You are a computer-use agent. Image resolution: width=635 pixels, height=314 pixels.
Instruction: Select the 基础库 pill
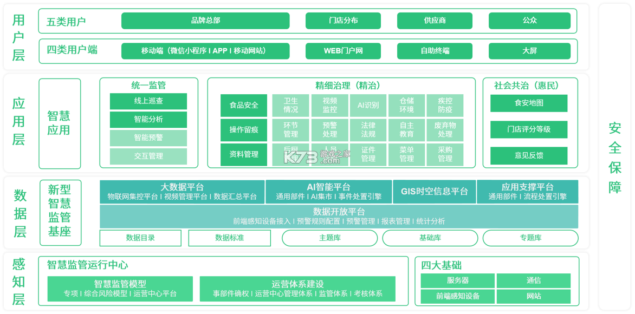coord(431,238)
